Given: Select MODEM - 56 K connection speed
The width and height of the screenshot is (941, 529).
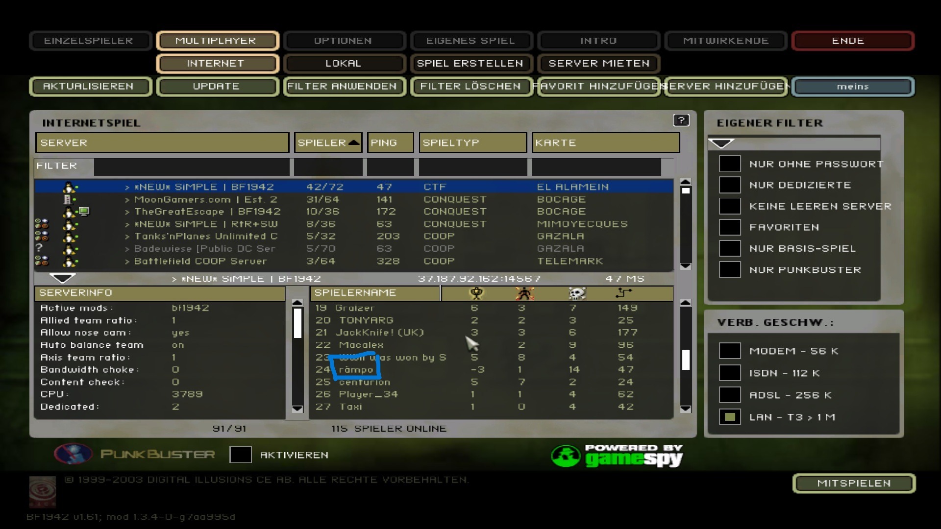Looking at the screenshot, I should pos(730,351).
